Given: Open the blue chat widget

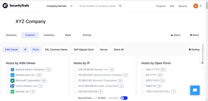Looking at the screenshot, I should click(x=195, y=90).
